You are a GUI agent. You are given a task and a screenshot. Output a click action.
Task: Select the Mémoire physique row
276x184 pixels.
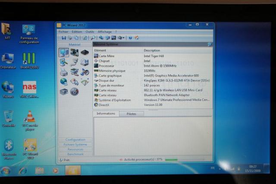click(x=153, y=71)
